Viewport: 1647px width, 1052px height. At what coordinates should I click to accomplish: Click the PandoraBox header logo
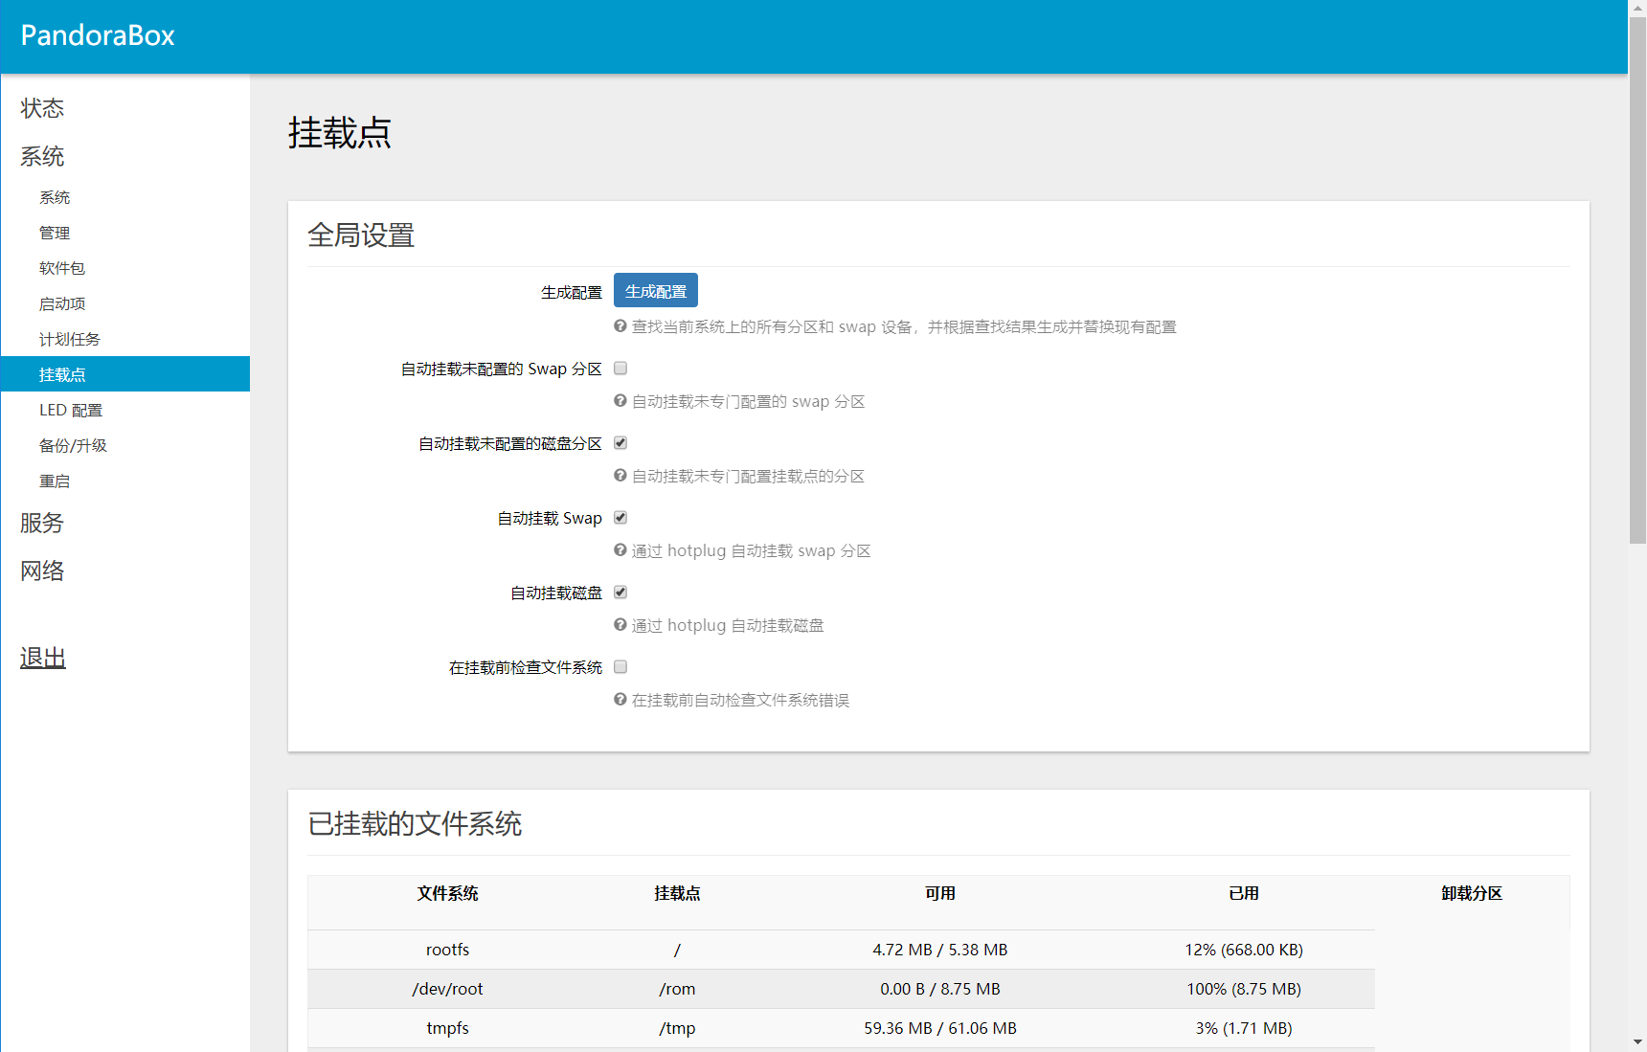(x=98, y=35)
